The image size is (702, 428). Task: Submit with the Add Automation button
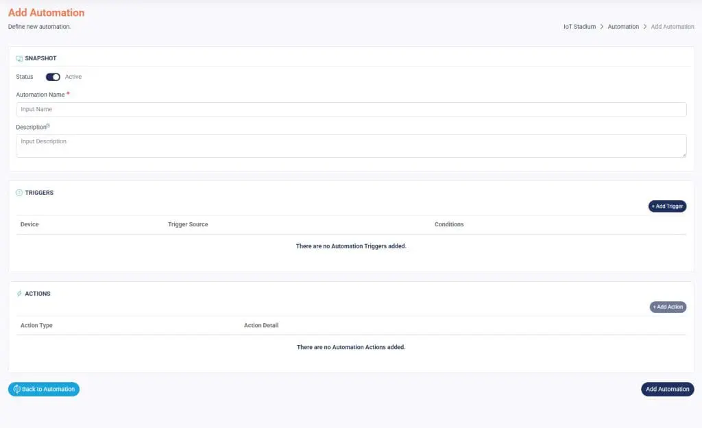click(x=667, y=390)
